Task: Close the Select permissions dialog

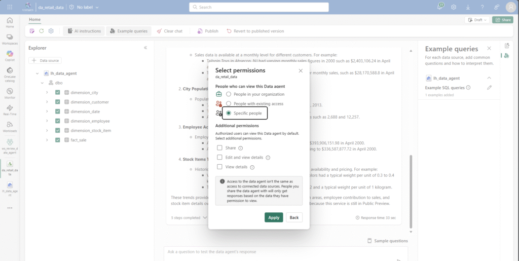Action: [300, 71]
